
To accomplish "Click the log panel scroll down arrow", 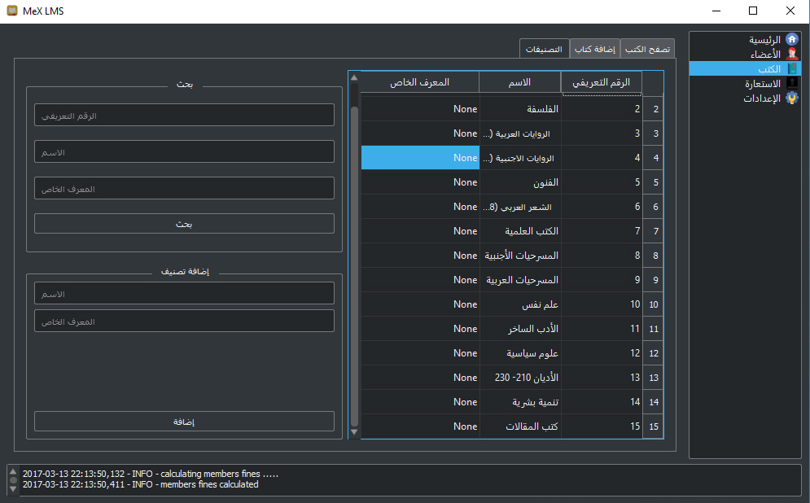I will coord(13,488).
